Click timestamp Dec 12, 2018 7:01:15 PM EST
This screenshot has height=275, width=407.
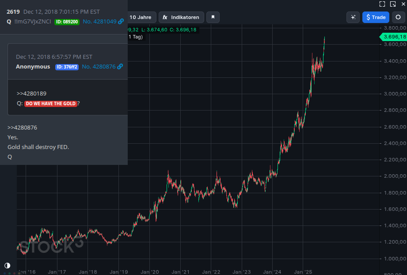click(61, 11)
